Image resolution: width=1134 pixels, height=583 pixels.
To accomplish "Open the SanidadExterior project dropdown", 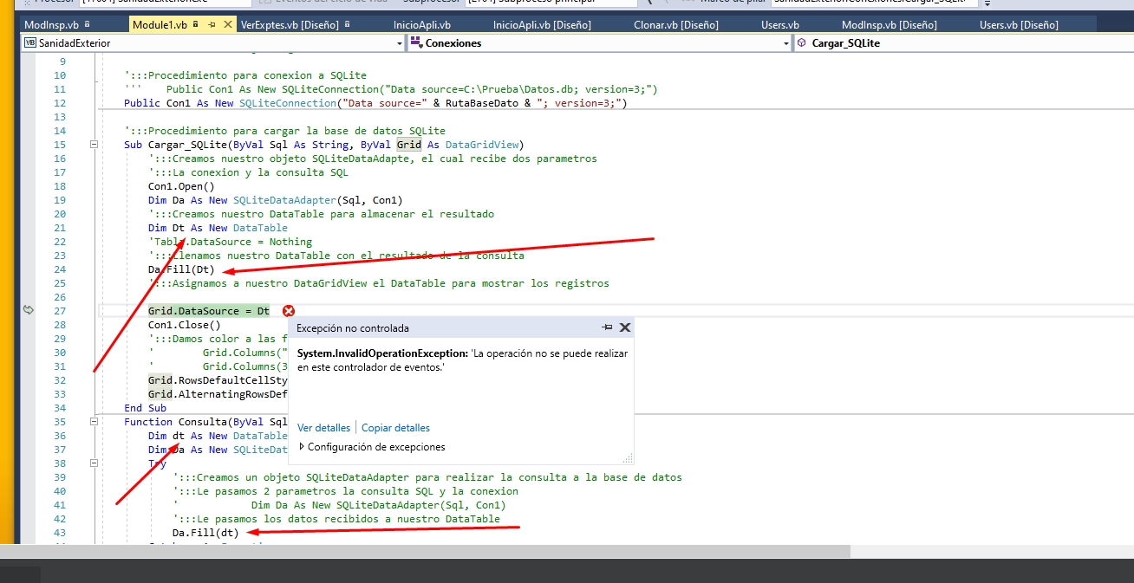I will tap(400, 42).
